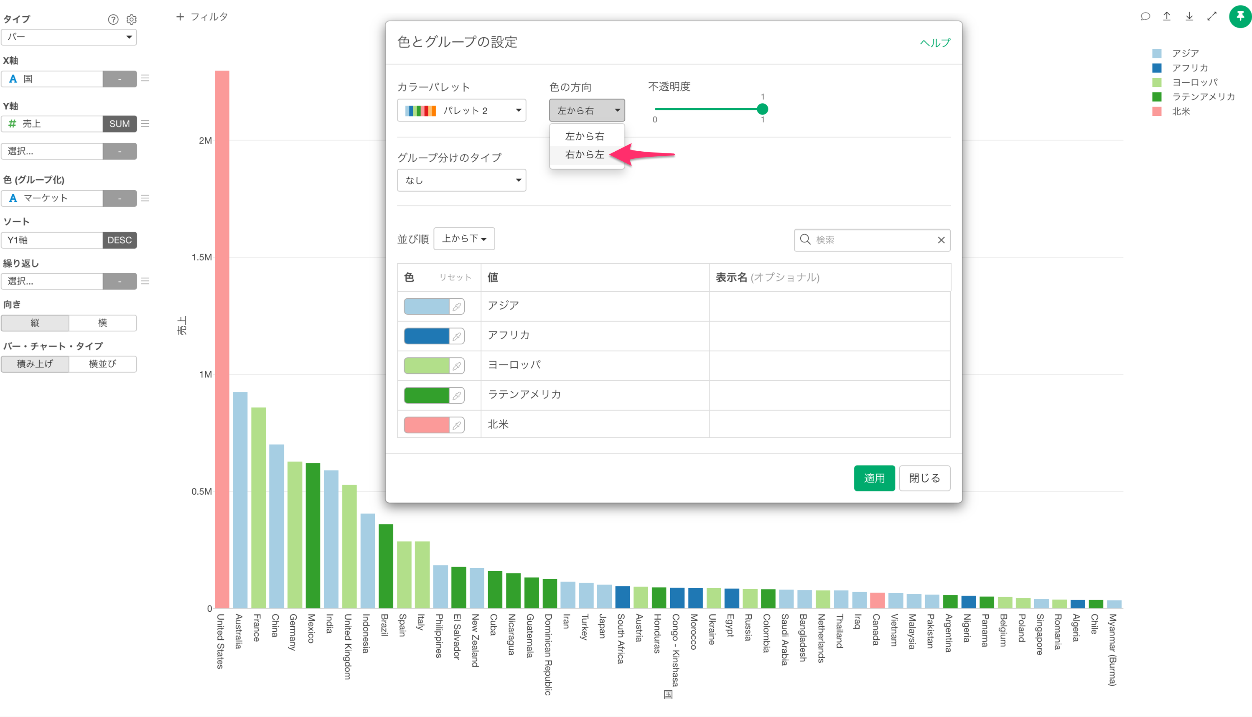
Task: Open X-axis 国 column selector
Action: pyautogui.click(x=52, y=79)
